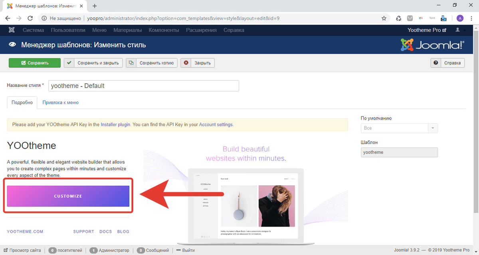Screen dimensions: 479x255
Task: Switch to the Привязка к меню tab
Action: (61, 102)
